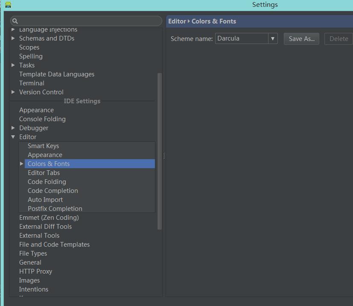The width and height of the screenshot is (353, 306).
Task: Click the panel splitter handle
Action: (164, 156)
